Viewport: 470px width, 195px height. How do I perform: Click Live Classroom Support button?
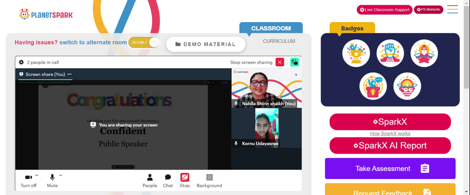[384, 9]
